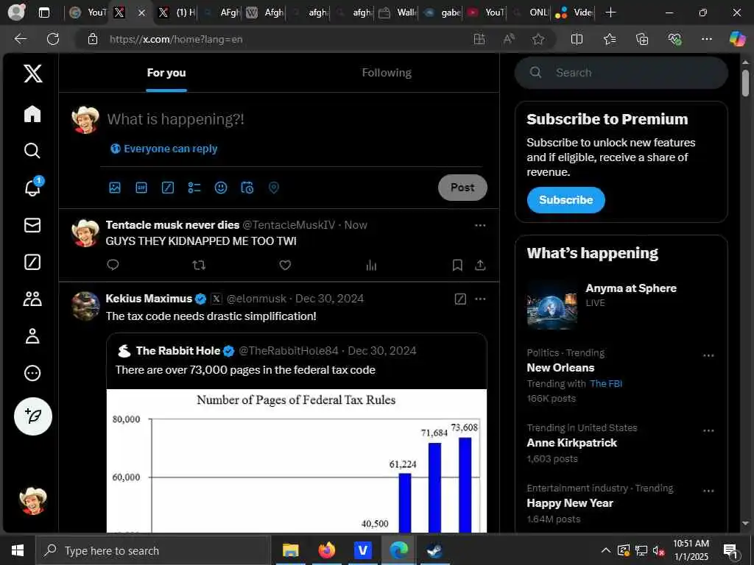Click the round compose post feather button
754x565 pixels.
pyautogui.click(x=32, y=416)
